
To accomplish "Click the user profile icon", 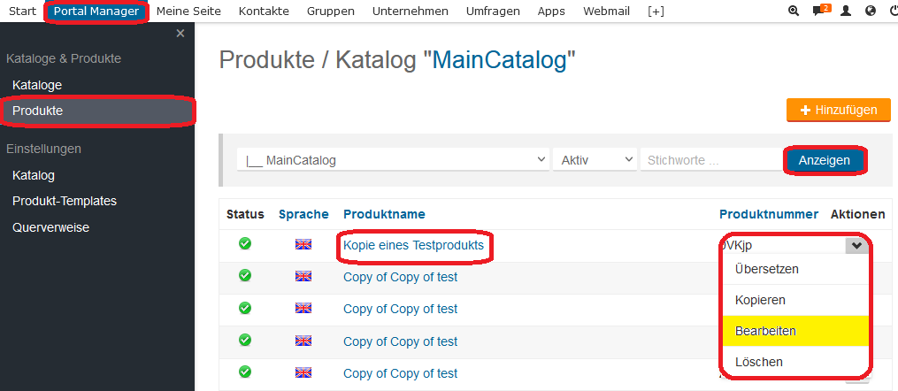I will pyautogui.click(x=846, y=11).
